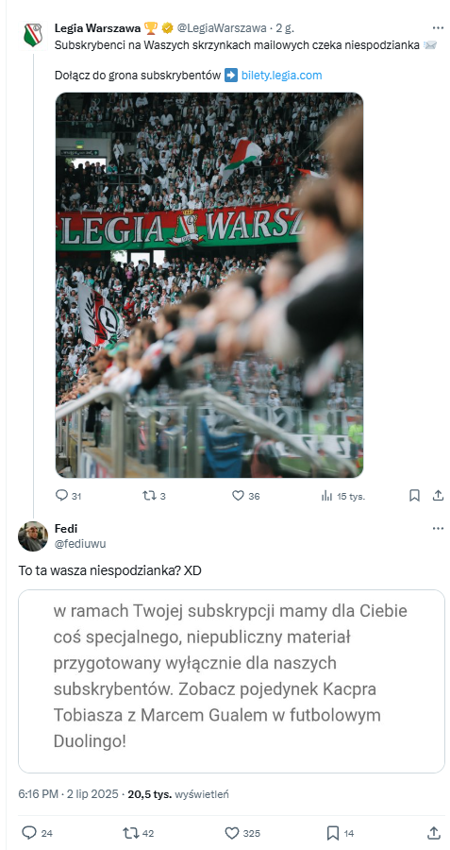Open the bilety.legia.com link
This screenshot has height=850, width=450.
(x=281, y=76)
